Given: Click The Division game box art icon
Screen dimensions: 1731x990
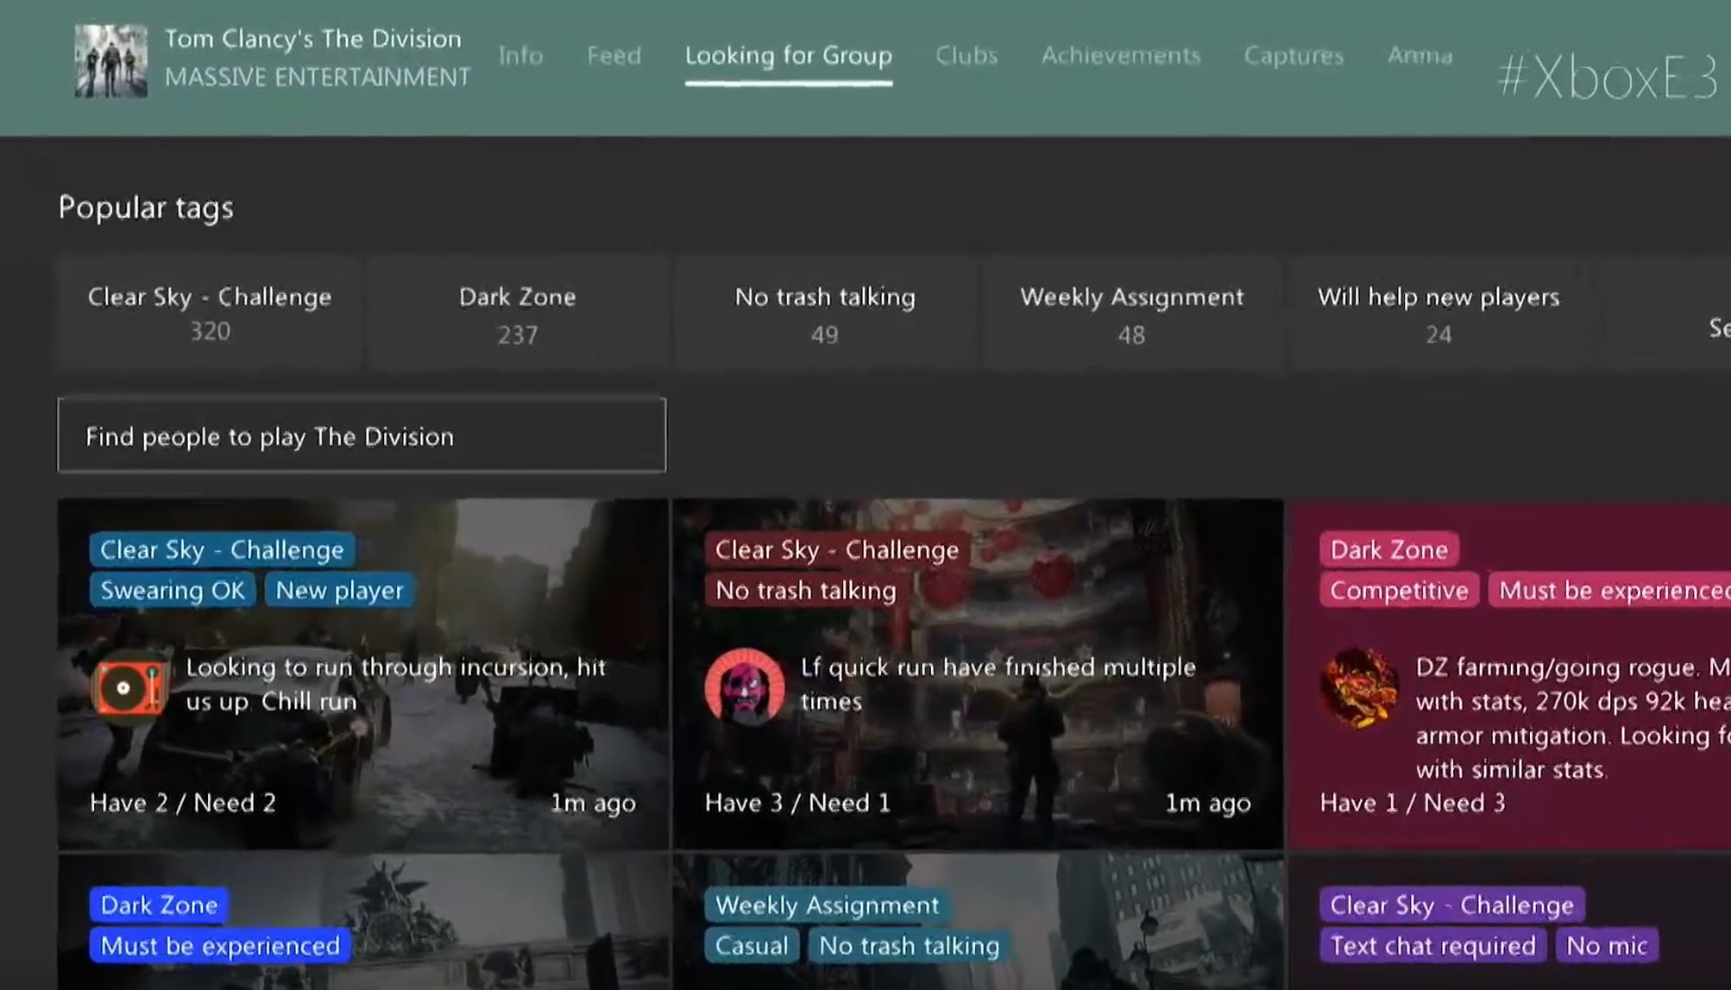Looking at the screenshot, I should tap(110, 60).
